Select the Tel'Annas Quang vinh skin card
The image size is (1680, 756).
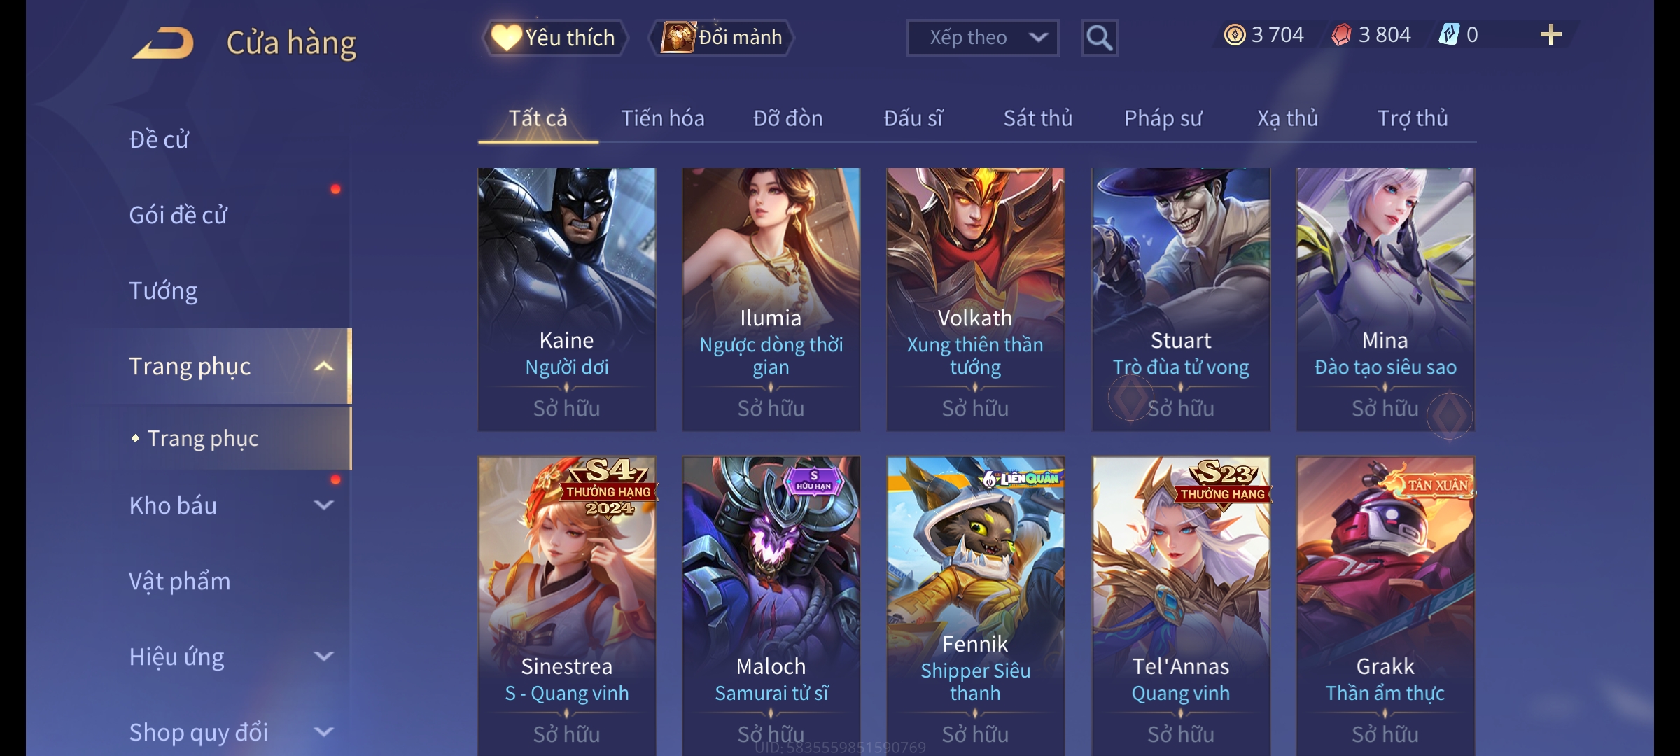click(1181, 605)
